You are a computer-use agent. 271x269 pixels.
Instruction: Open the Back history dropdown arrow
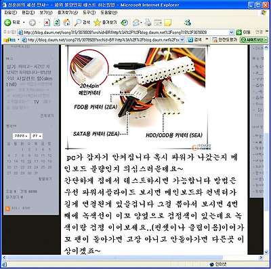click(24, 22)
